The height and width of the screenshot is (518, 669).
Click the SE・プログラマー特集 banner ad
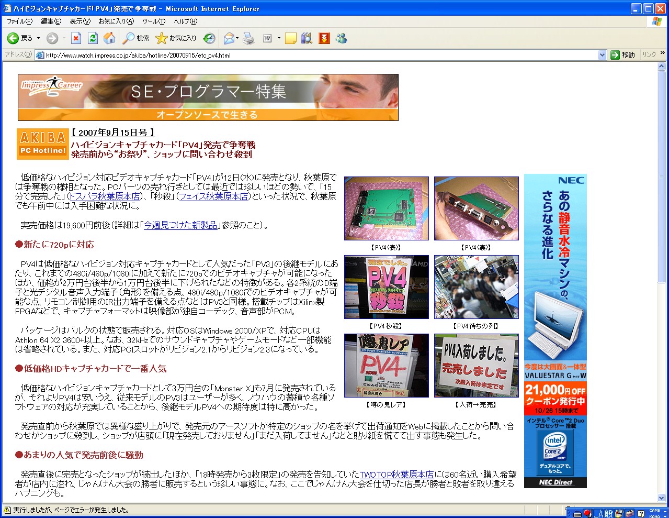point(208,97)
